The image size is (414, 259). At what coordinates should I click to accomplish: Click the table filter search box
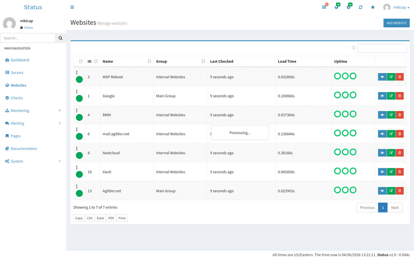coord(382,49)
